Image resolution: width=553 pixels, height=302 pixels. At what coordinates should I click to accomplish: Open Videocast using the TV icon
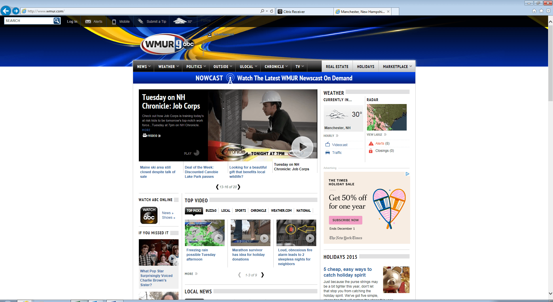(327, 144)
